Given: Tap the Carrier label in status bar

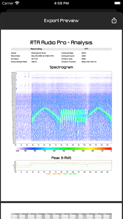Looking at the screenshot, I should [x=8, y=3].
